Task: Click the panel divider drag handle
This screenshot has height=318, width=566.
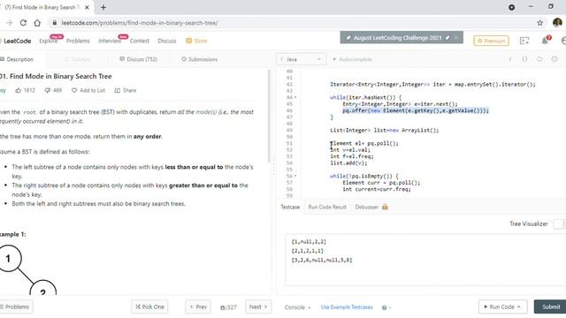Action: (274, 166)
